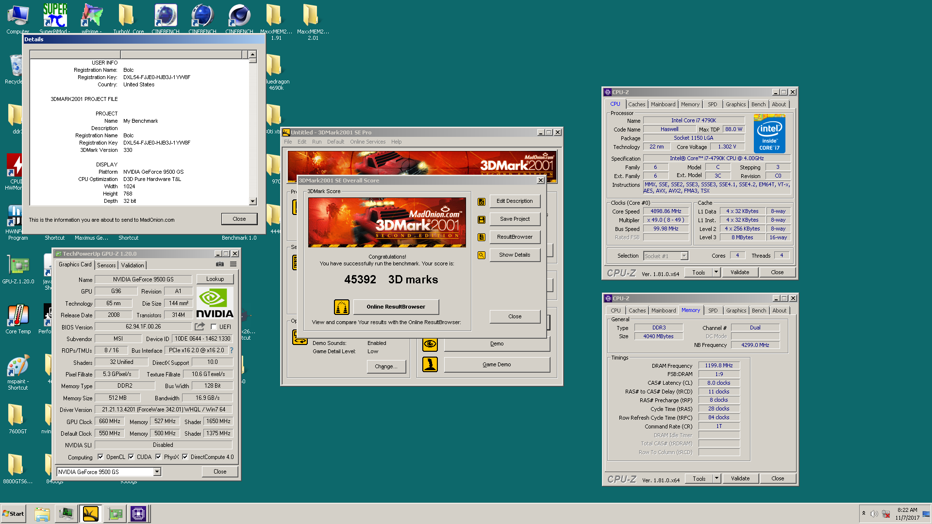932x524 pixels.
Task: Click Game Demo button in 3DMark
Action: point(497,365)
